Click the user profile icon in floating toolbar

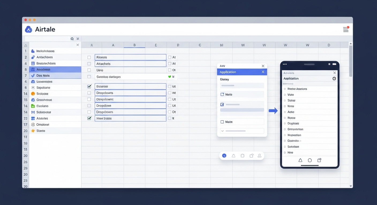coord(259,156)
